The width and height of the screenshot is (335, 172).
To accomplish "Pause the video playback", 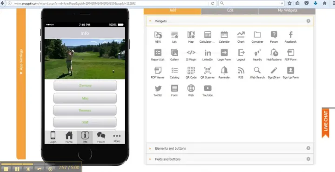I will 17,169.
